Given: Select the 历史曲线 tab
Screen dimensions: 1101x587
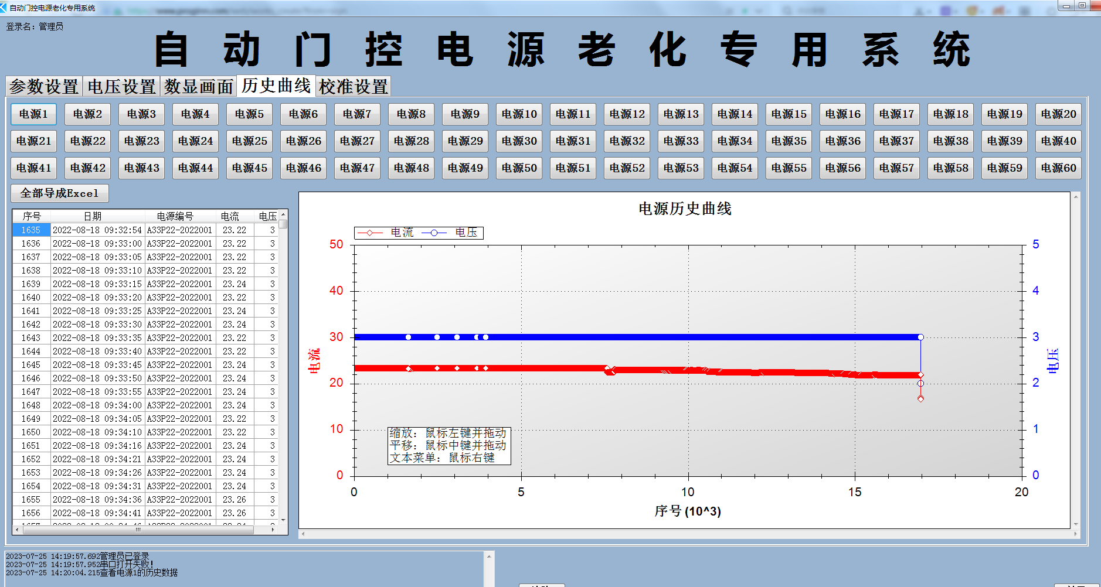Looking at the screenshot, I should [x=276, y=86].
